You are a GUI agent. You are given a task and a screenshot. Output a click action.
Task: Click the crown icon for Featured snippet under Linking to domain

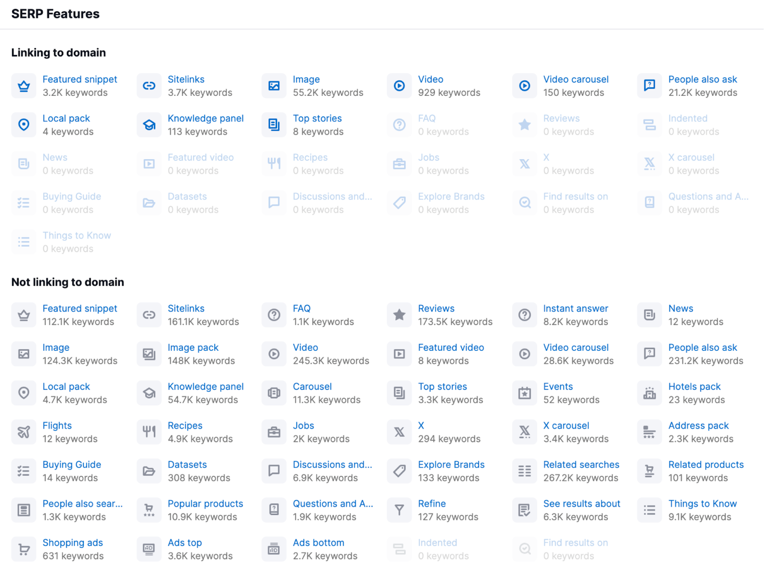coord(24,86)
